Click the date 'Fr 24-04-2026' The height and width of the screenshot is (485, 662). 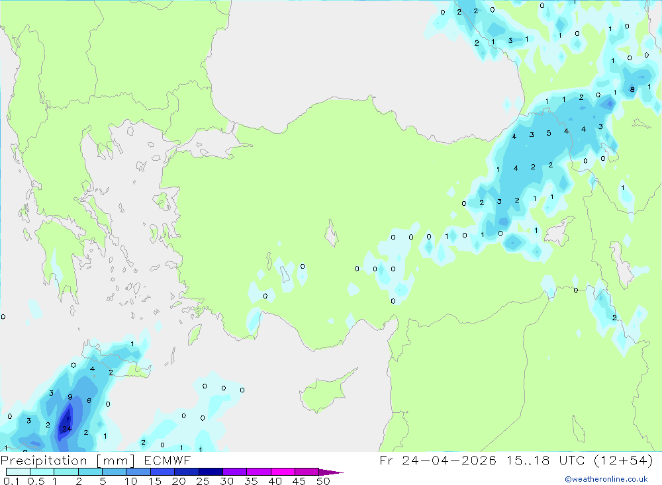pyautogui.click(x=438, y=460)
